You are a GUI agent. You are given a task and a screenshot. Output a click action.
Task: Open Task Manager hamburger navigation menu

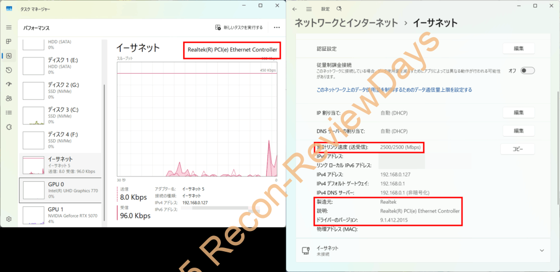click(x=9, y=27)
